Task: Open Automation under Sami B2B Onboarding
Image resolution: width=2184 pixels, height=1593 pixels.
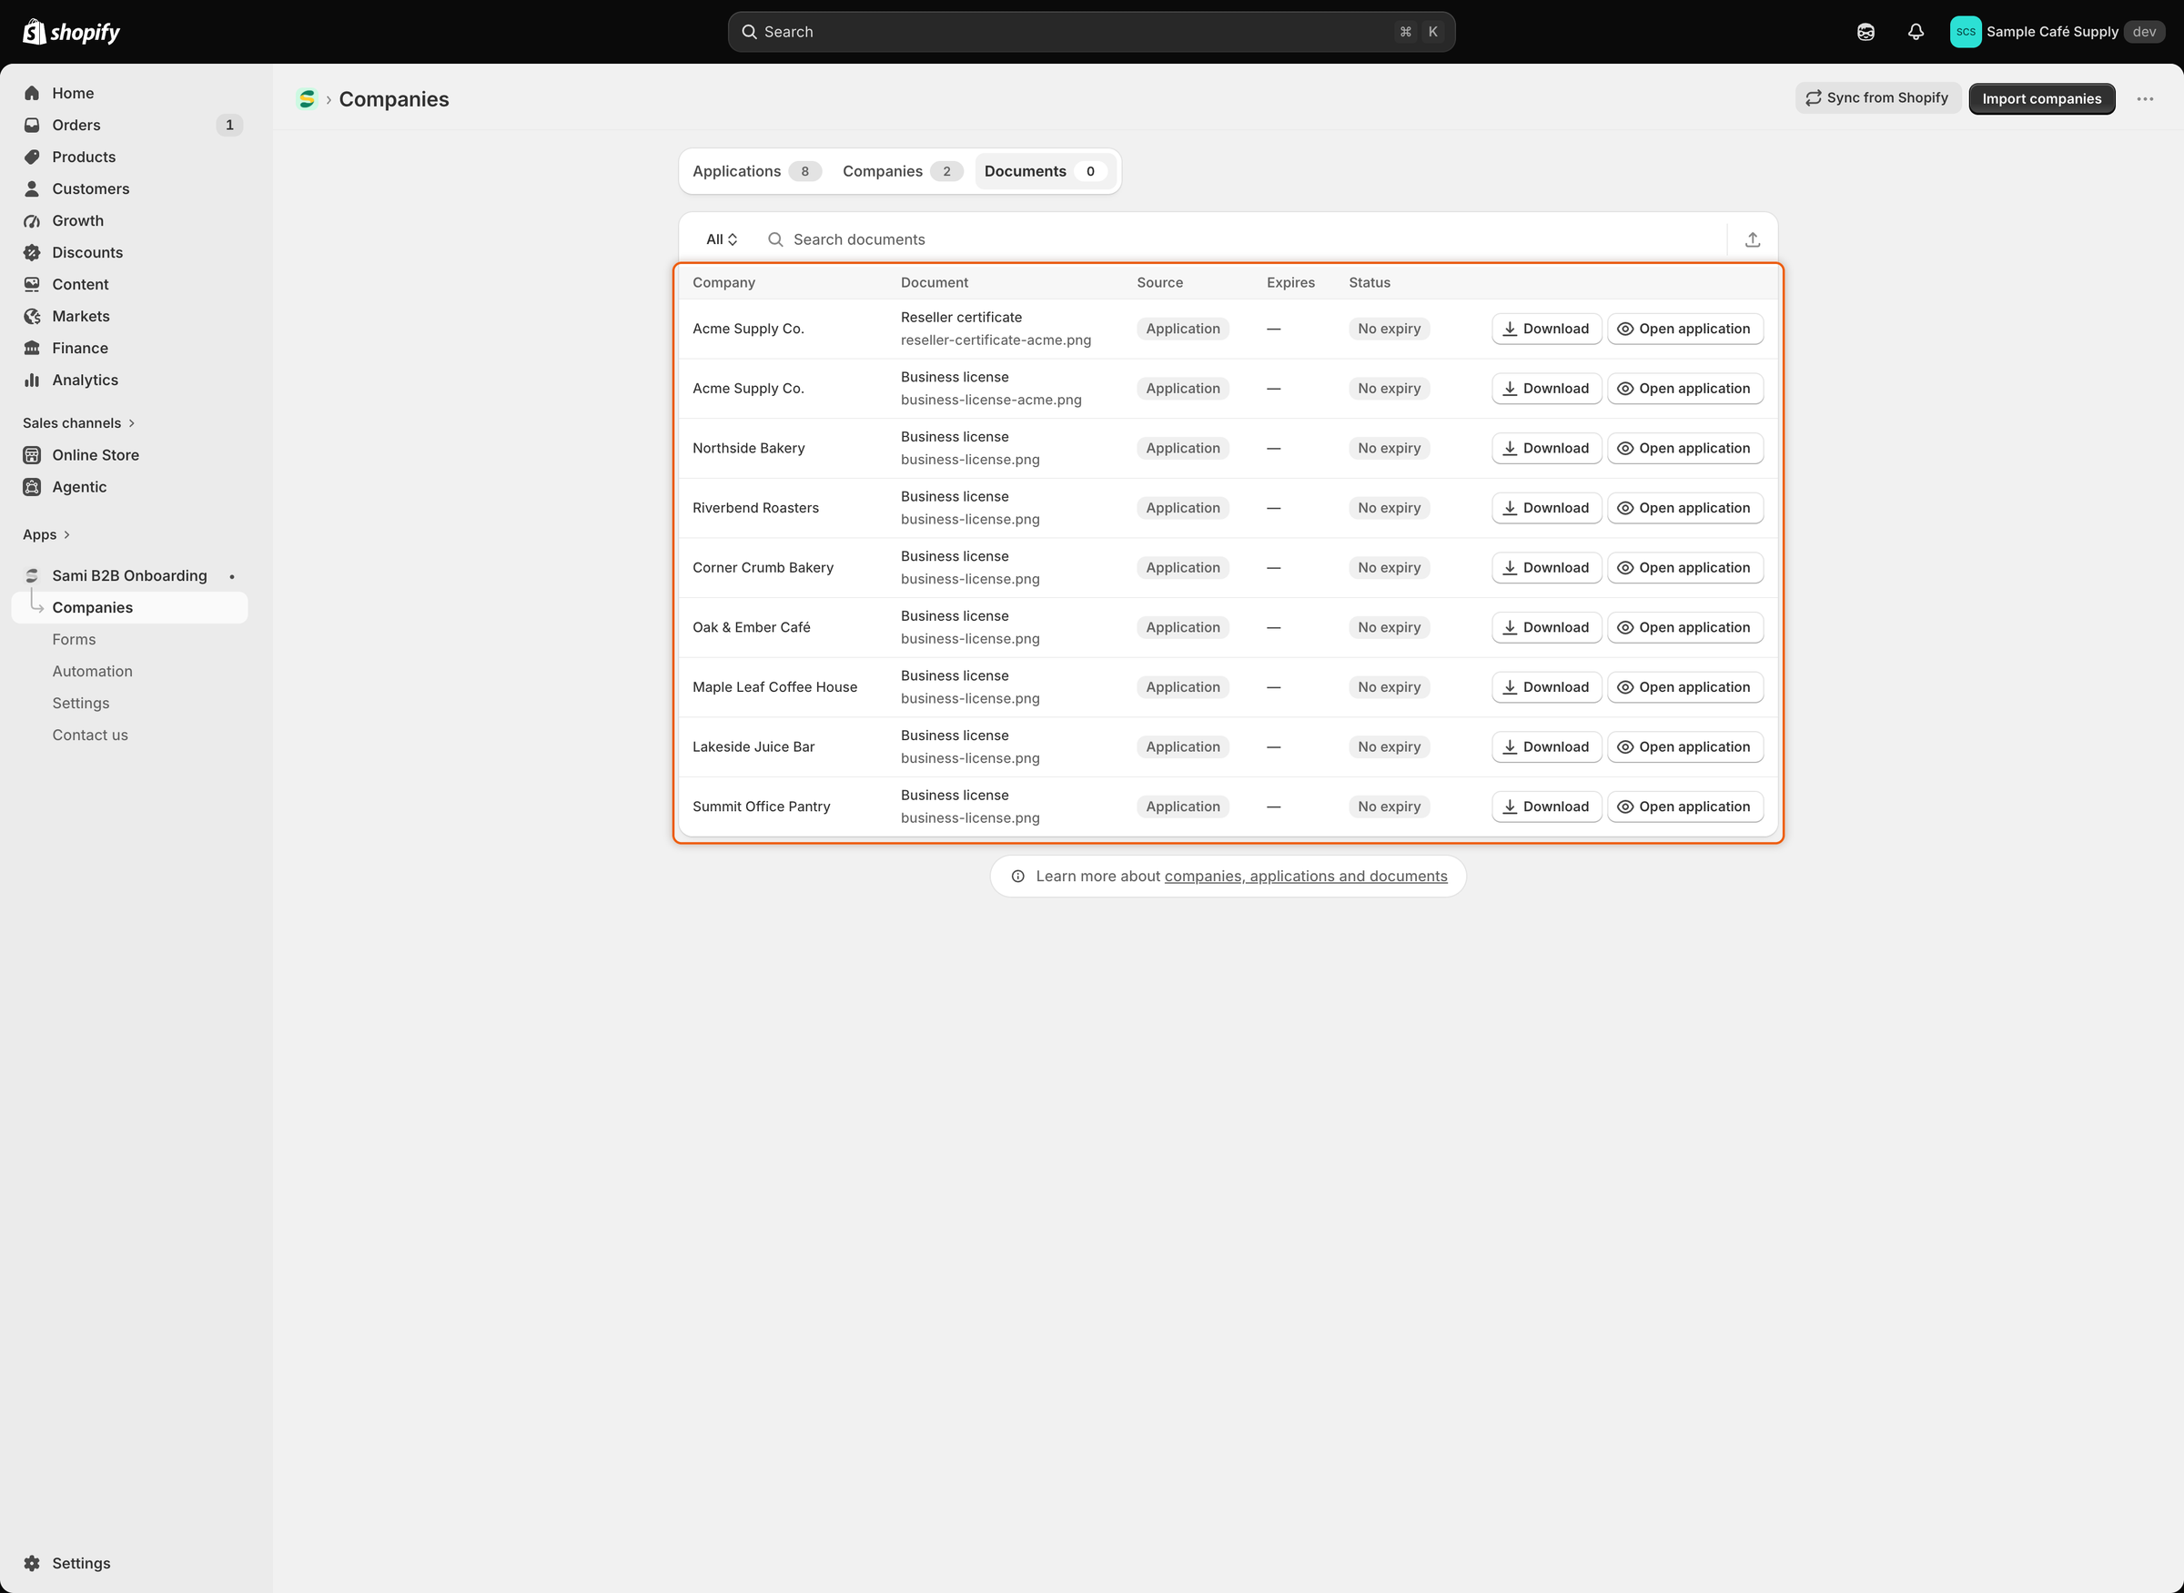Action: [x=130, y=670]
